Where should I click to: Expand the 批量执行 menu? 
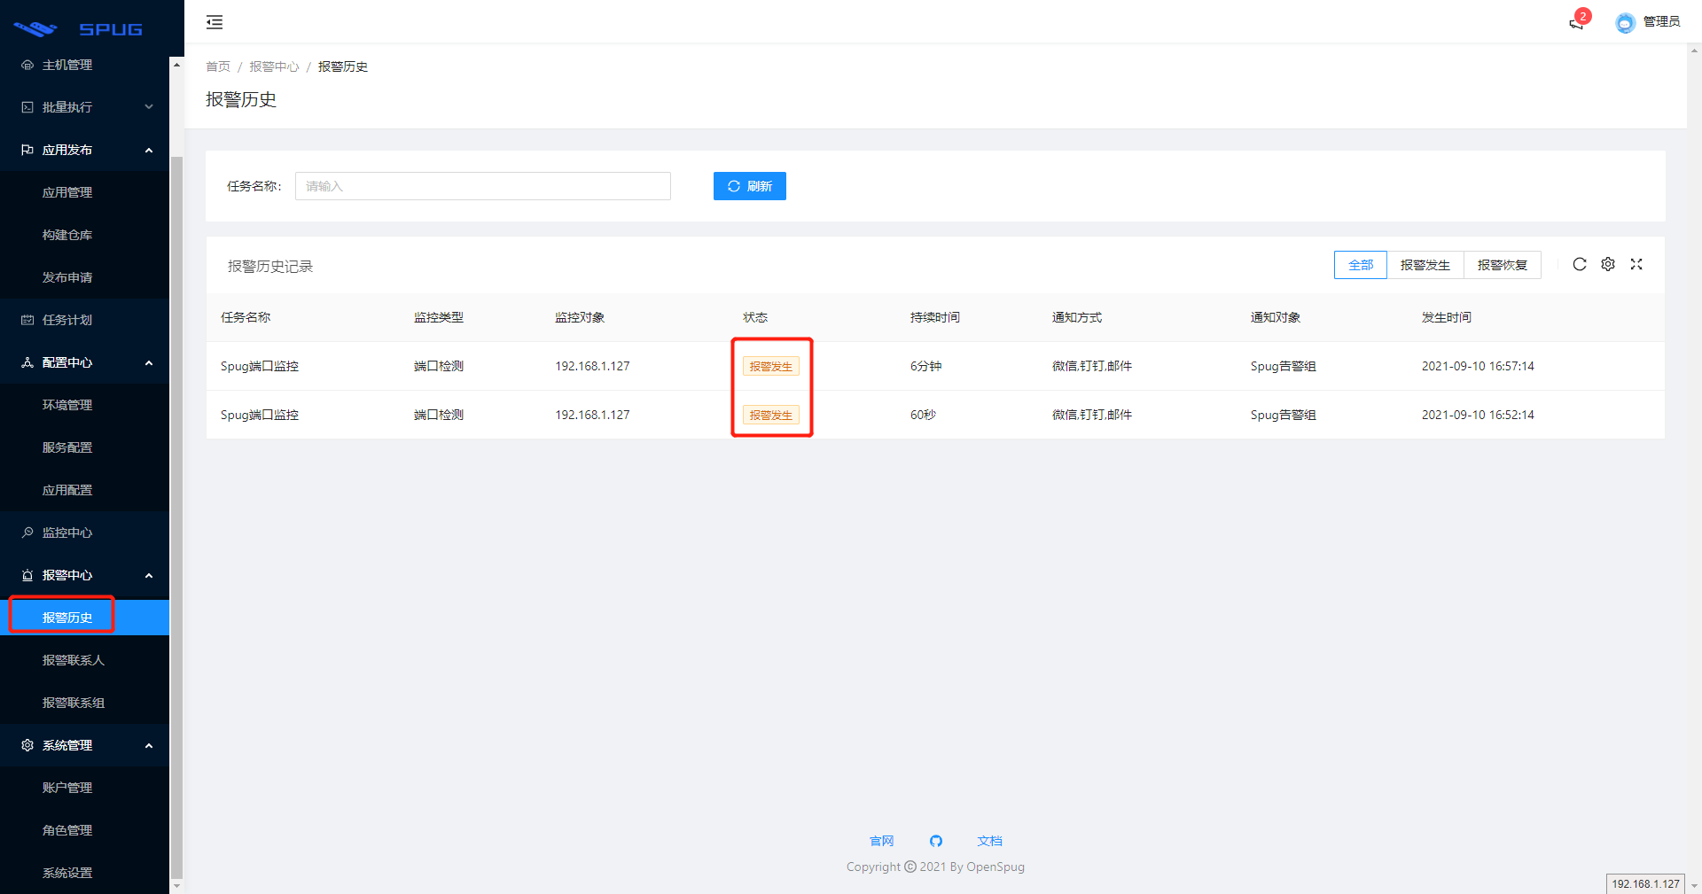(x=84, y=107)
